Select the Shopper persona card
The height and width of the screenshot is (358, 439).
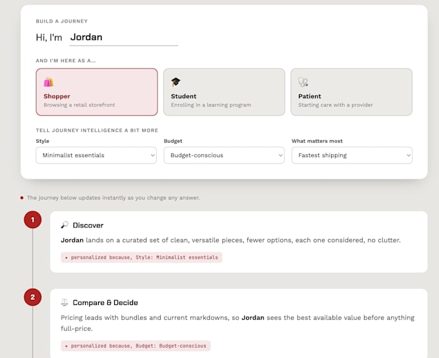(x=97, y=92)
